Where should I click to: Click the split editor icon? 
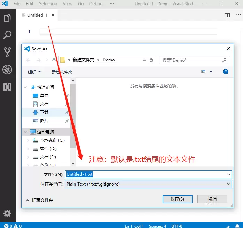point(227,15)
